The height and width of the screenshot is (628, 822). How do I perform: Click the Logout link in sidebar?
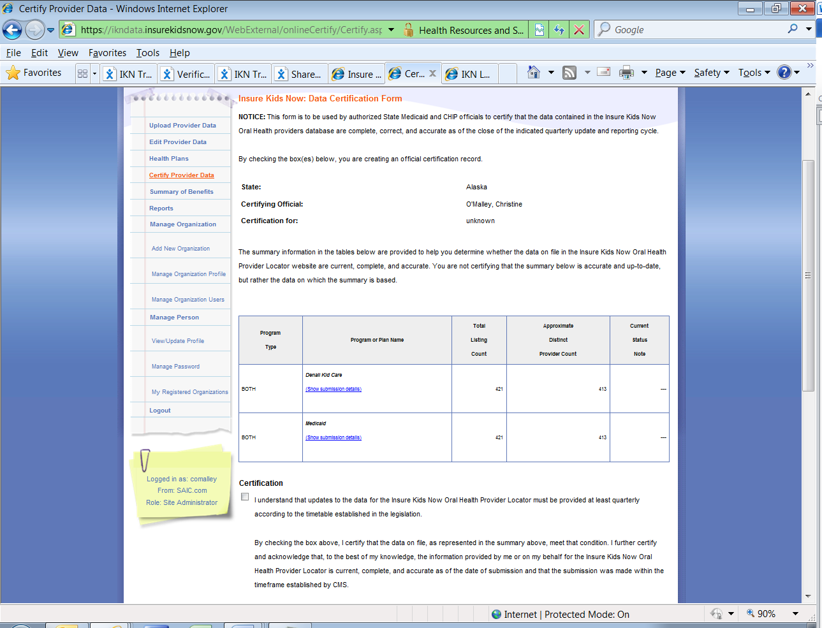(x=159, y=411)
